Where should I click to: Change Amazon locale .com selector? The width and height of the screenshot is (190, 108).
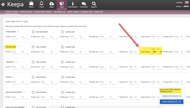[186, 6]
